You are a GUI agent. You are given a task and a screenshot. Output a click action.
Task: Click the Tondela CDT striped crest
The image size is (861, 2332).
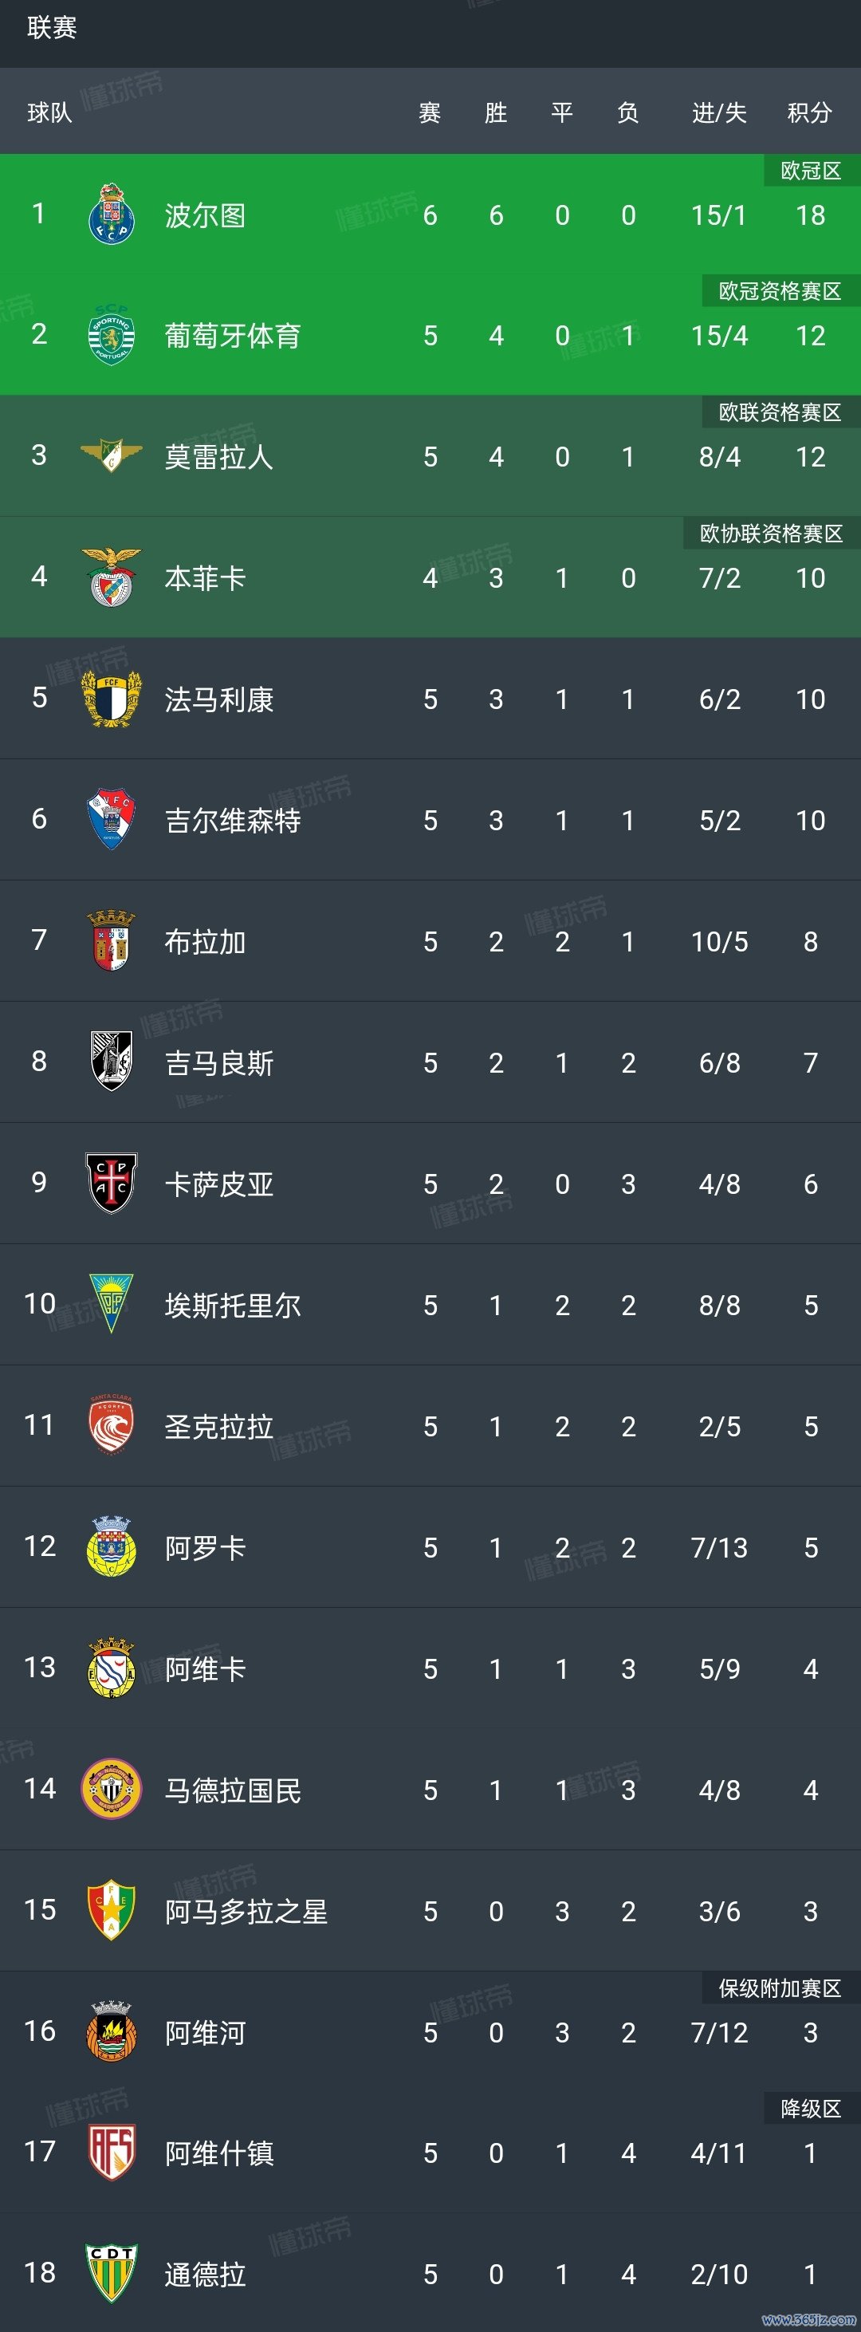[112, 2272]
